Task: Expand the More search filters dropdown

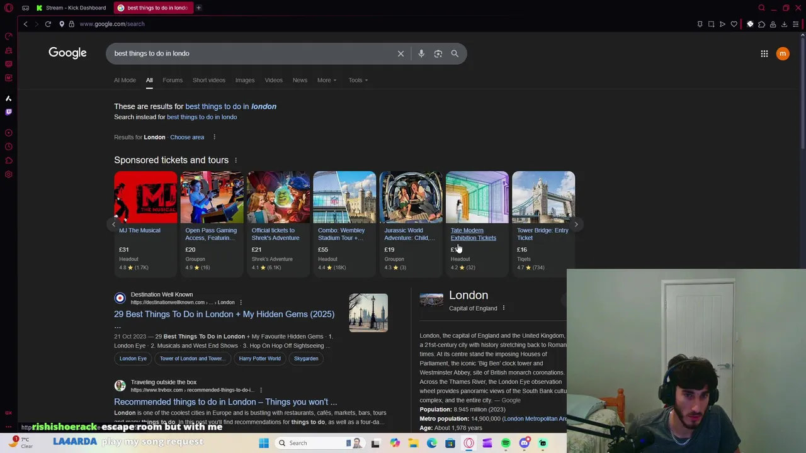Action: (327, 80)
